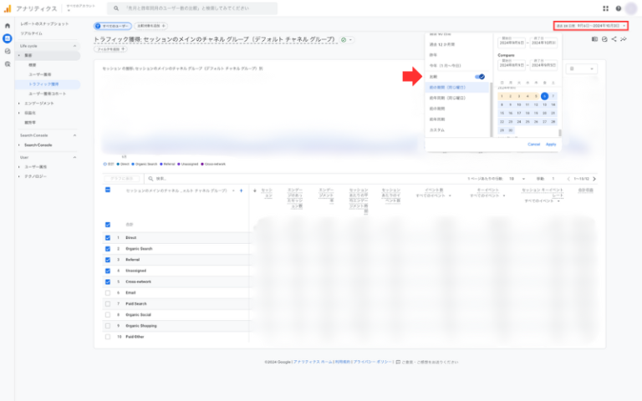
Task: Check the Email row checkbox
Action: point(107,292)
